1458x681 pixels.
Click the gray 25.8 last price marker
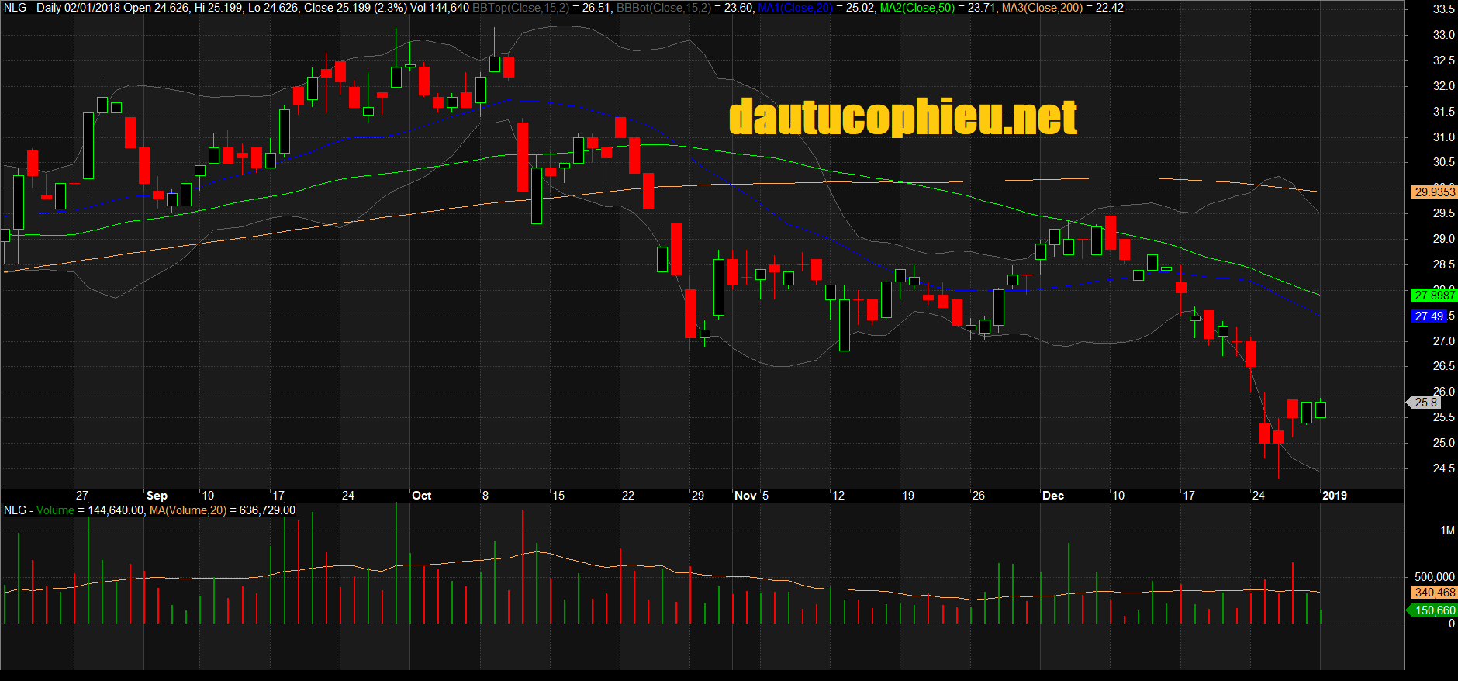[x=1425, y=403]
